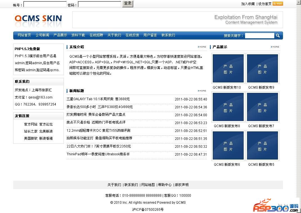The image size is (301, 213).
Task: Click the 搜索关键字 search input
Action: [x=259, y=35]
